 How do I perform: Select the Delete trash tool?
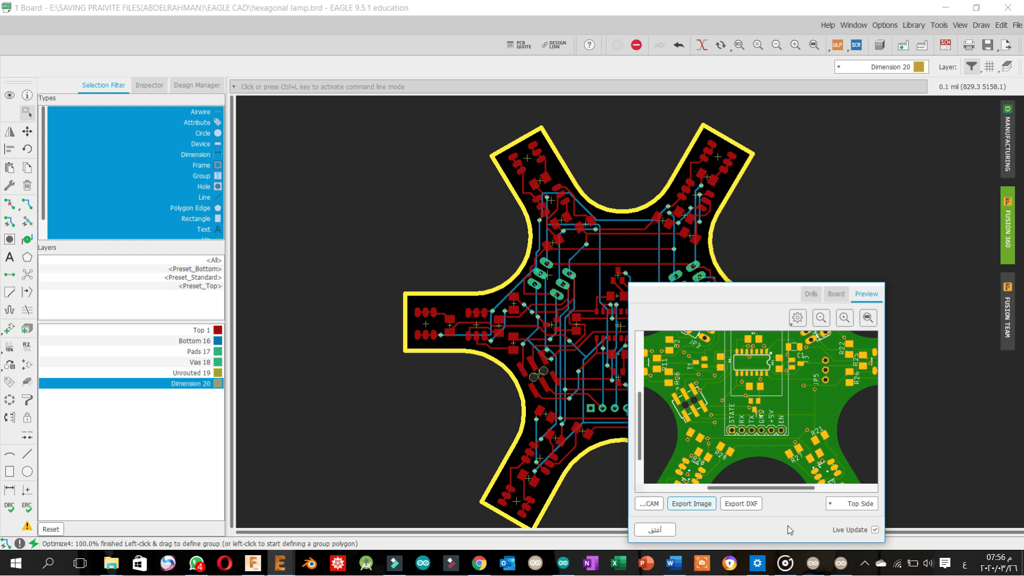coord(27,185)
